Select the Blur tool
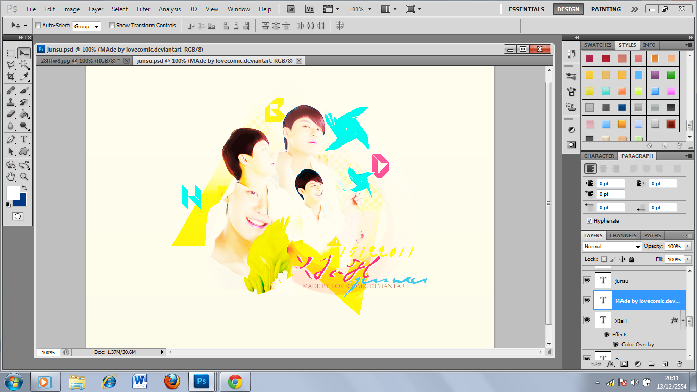Image resolution: width=697 pixels, height=392 pixels. click(11, 126)
